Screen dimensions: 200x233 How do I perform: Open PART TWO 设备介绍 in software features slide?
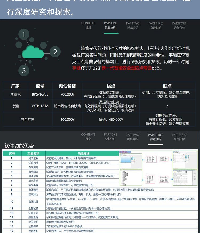tap(133, 137)
